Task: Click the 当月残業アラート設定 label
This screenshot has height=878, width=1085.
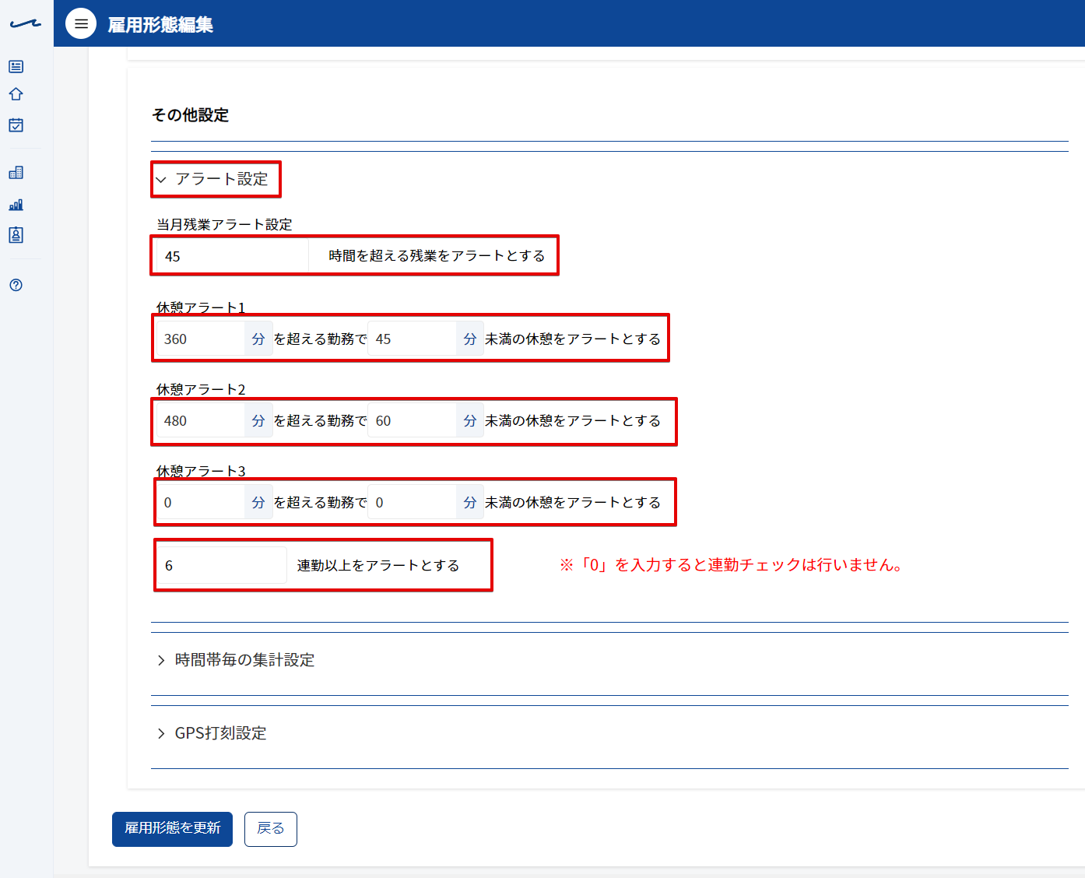Action: 225,224
